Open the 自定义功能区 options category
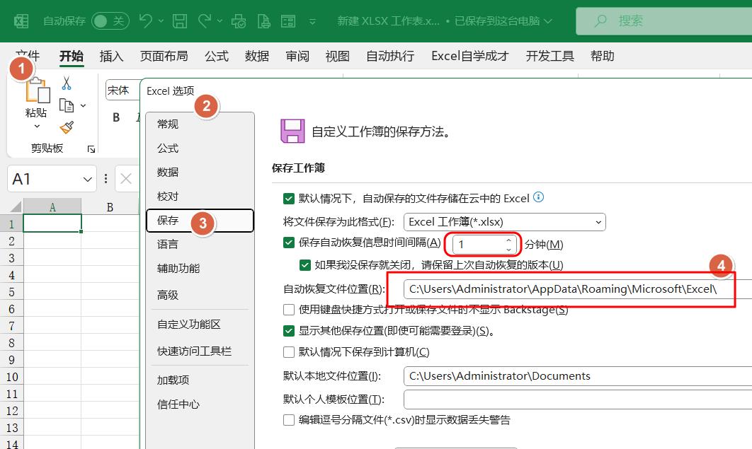 pos(200,324)
